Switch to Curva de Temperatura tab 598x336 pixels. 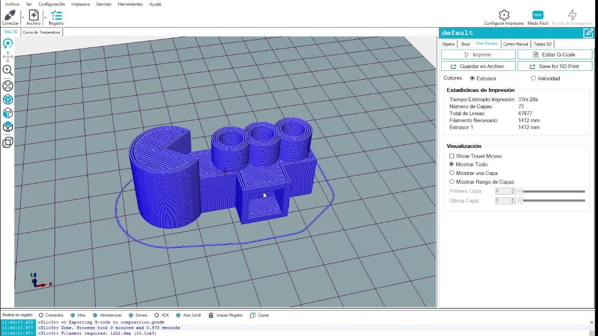point(42,32)
